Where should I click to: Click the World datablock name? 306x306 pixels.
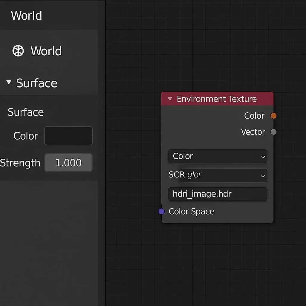[46, 51]
